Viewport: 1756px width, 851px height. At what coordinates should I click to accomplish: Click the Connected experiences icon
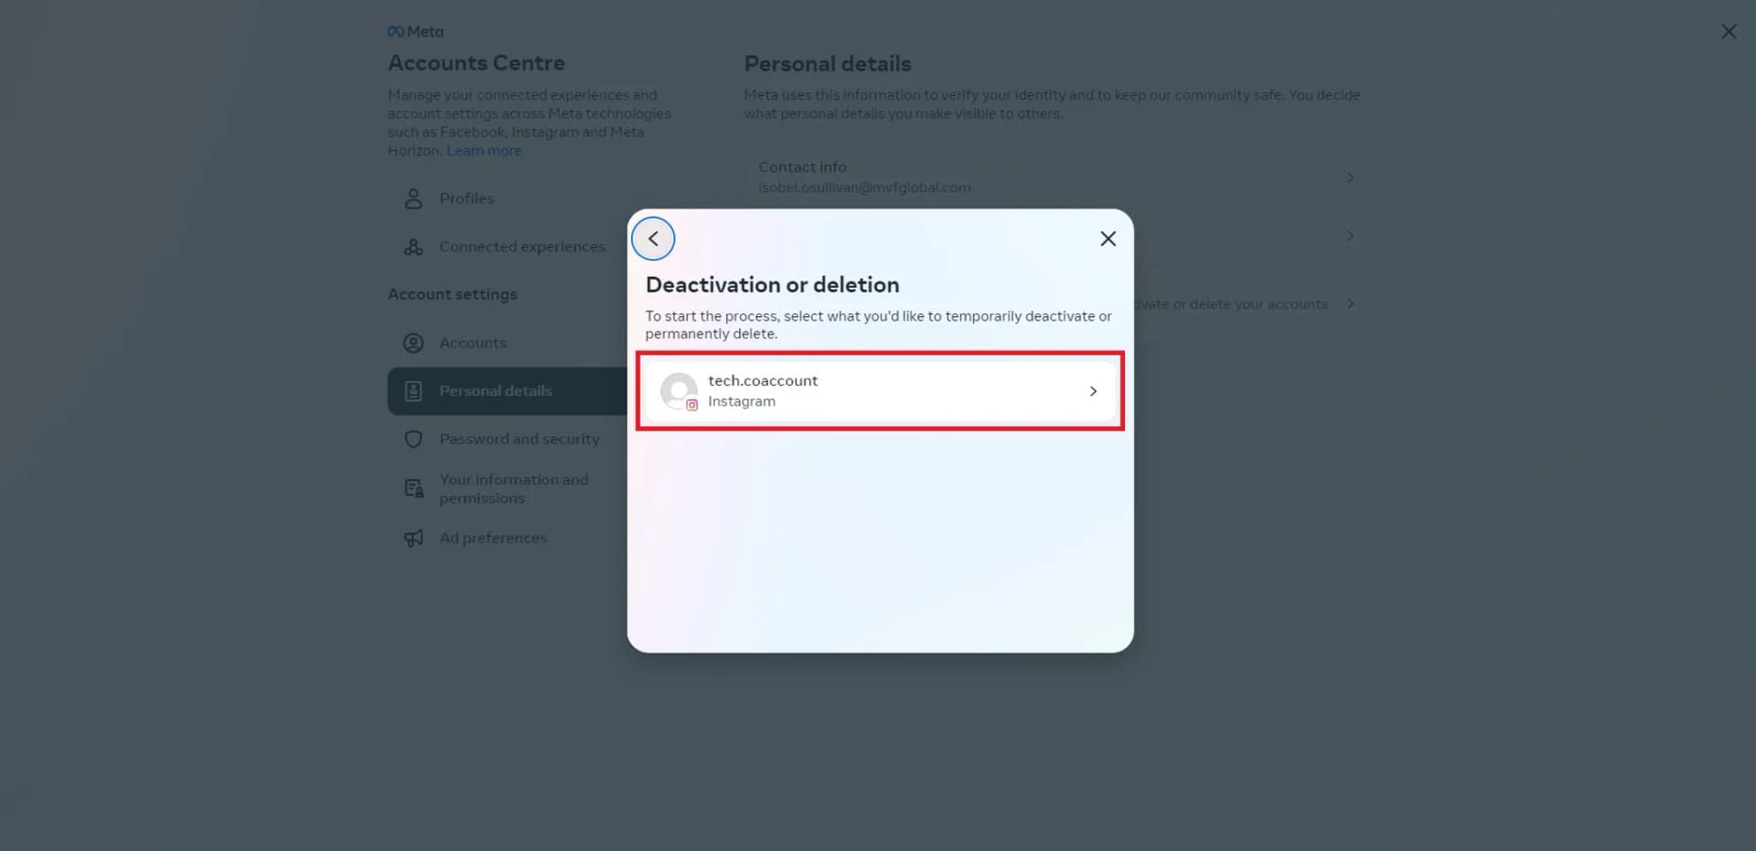pyautogui.click(x=413, y=247)
